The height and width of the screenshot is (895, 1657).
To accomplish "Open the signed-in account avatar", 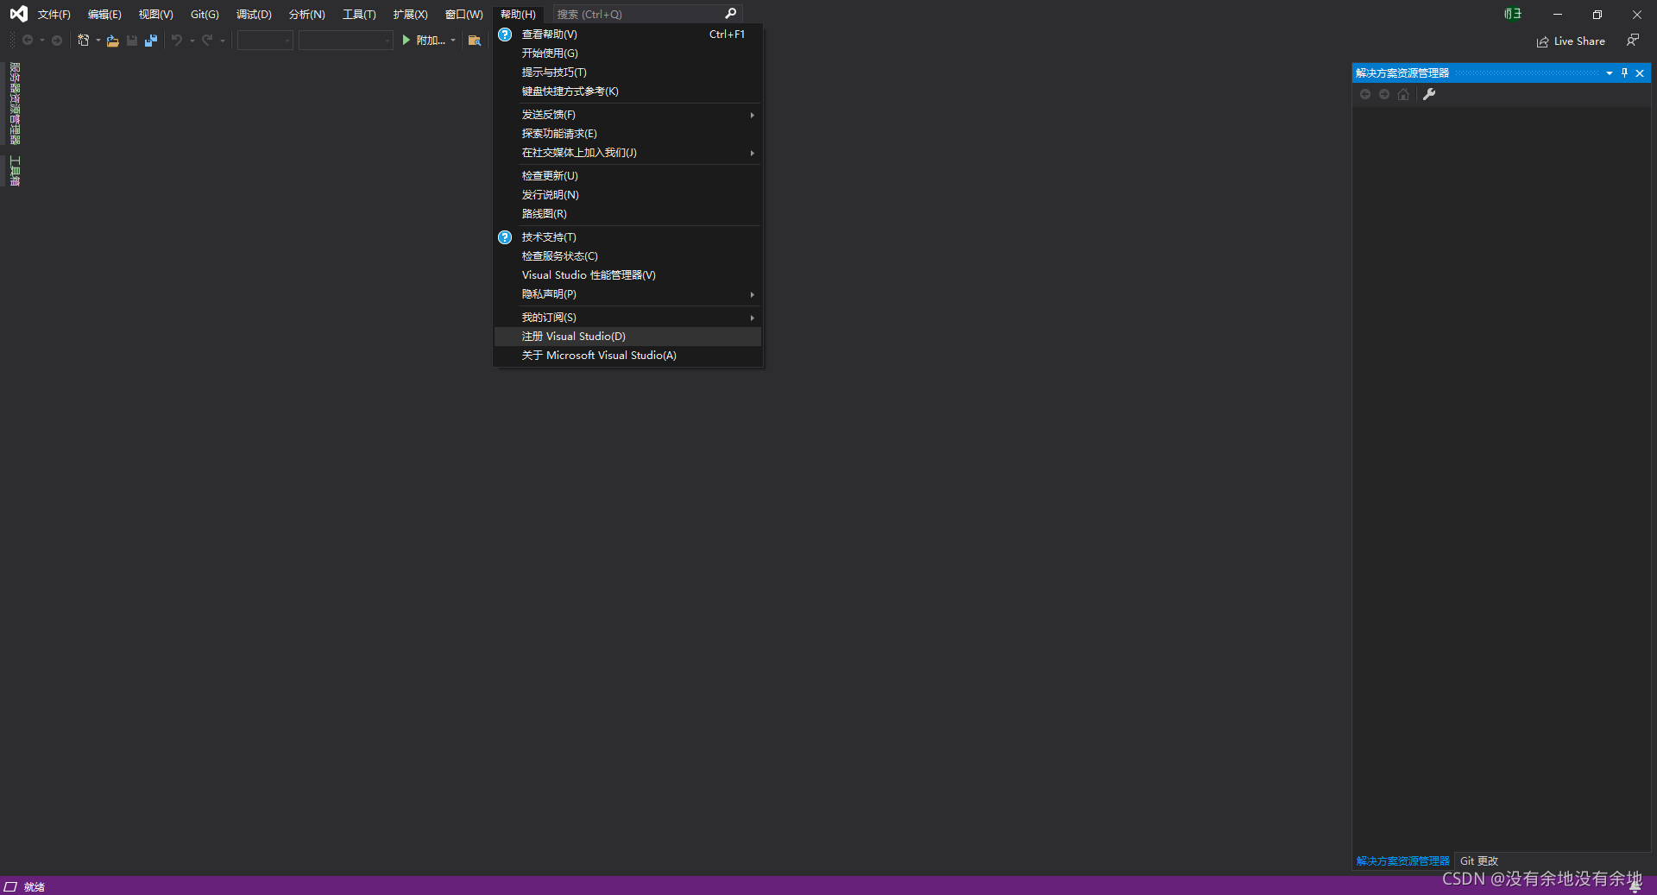I will (x=1513, y=14).
